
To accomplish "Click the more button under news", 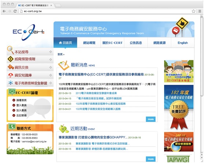I will [x=151, y=119].
